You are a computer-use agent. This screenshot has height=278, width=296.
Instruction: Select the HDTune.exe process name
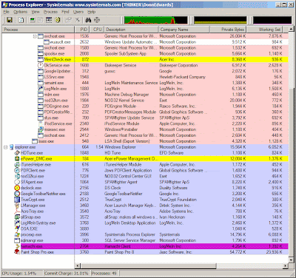[32, 153]
